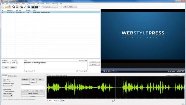Switch to the Translate tab
This screenshot has height=105, width=186.
tap(5, 76)
